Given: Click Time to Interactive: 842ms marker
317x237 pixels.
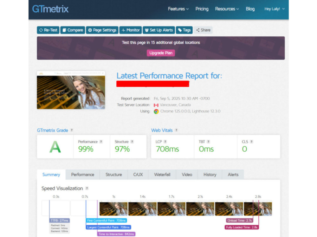Looking at the screenshot, I should point(116,234).
